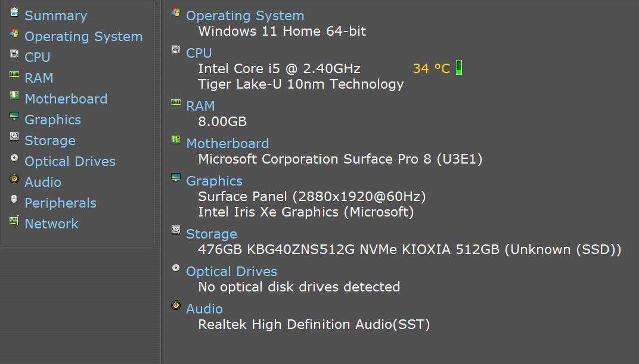
Task: Open the Peripherals section in sidebar
Action: pyautogui.click(x=60, y=203)
